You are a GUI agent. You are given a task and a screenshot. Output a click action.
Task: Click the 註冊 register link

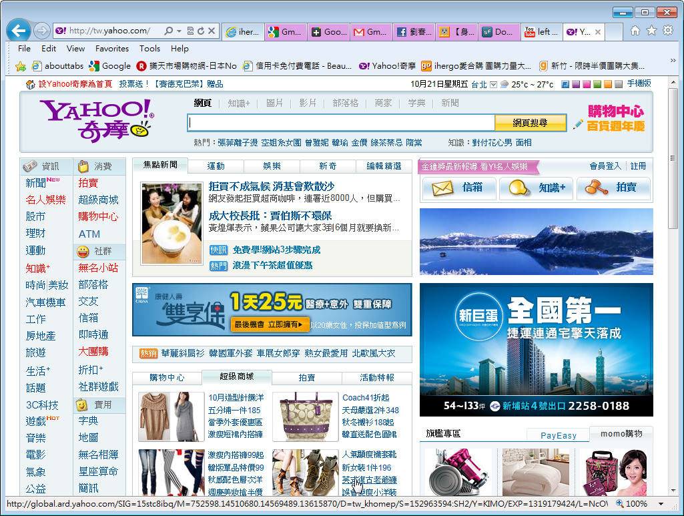638,166
